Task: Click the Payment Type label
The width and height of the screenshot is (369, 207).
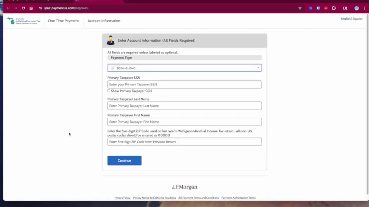Action: click(121, 57)
